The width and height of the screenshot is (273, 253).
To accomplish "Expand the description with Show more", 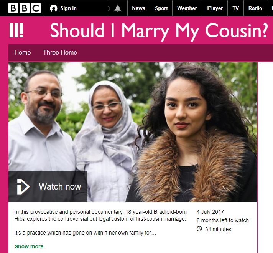I will coord(29,246).
